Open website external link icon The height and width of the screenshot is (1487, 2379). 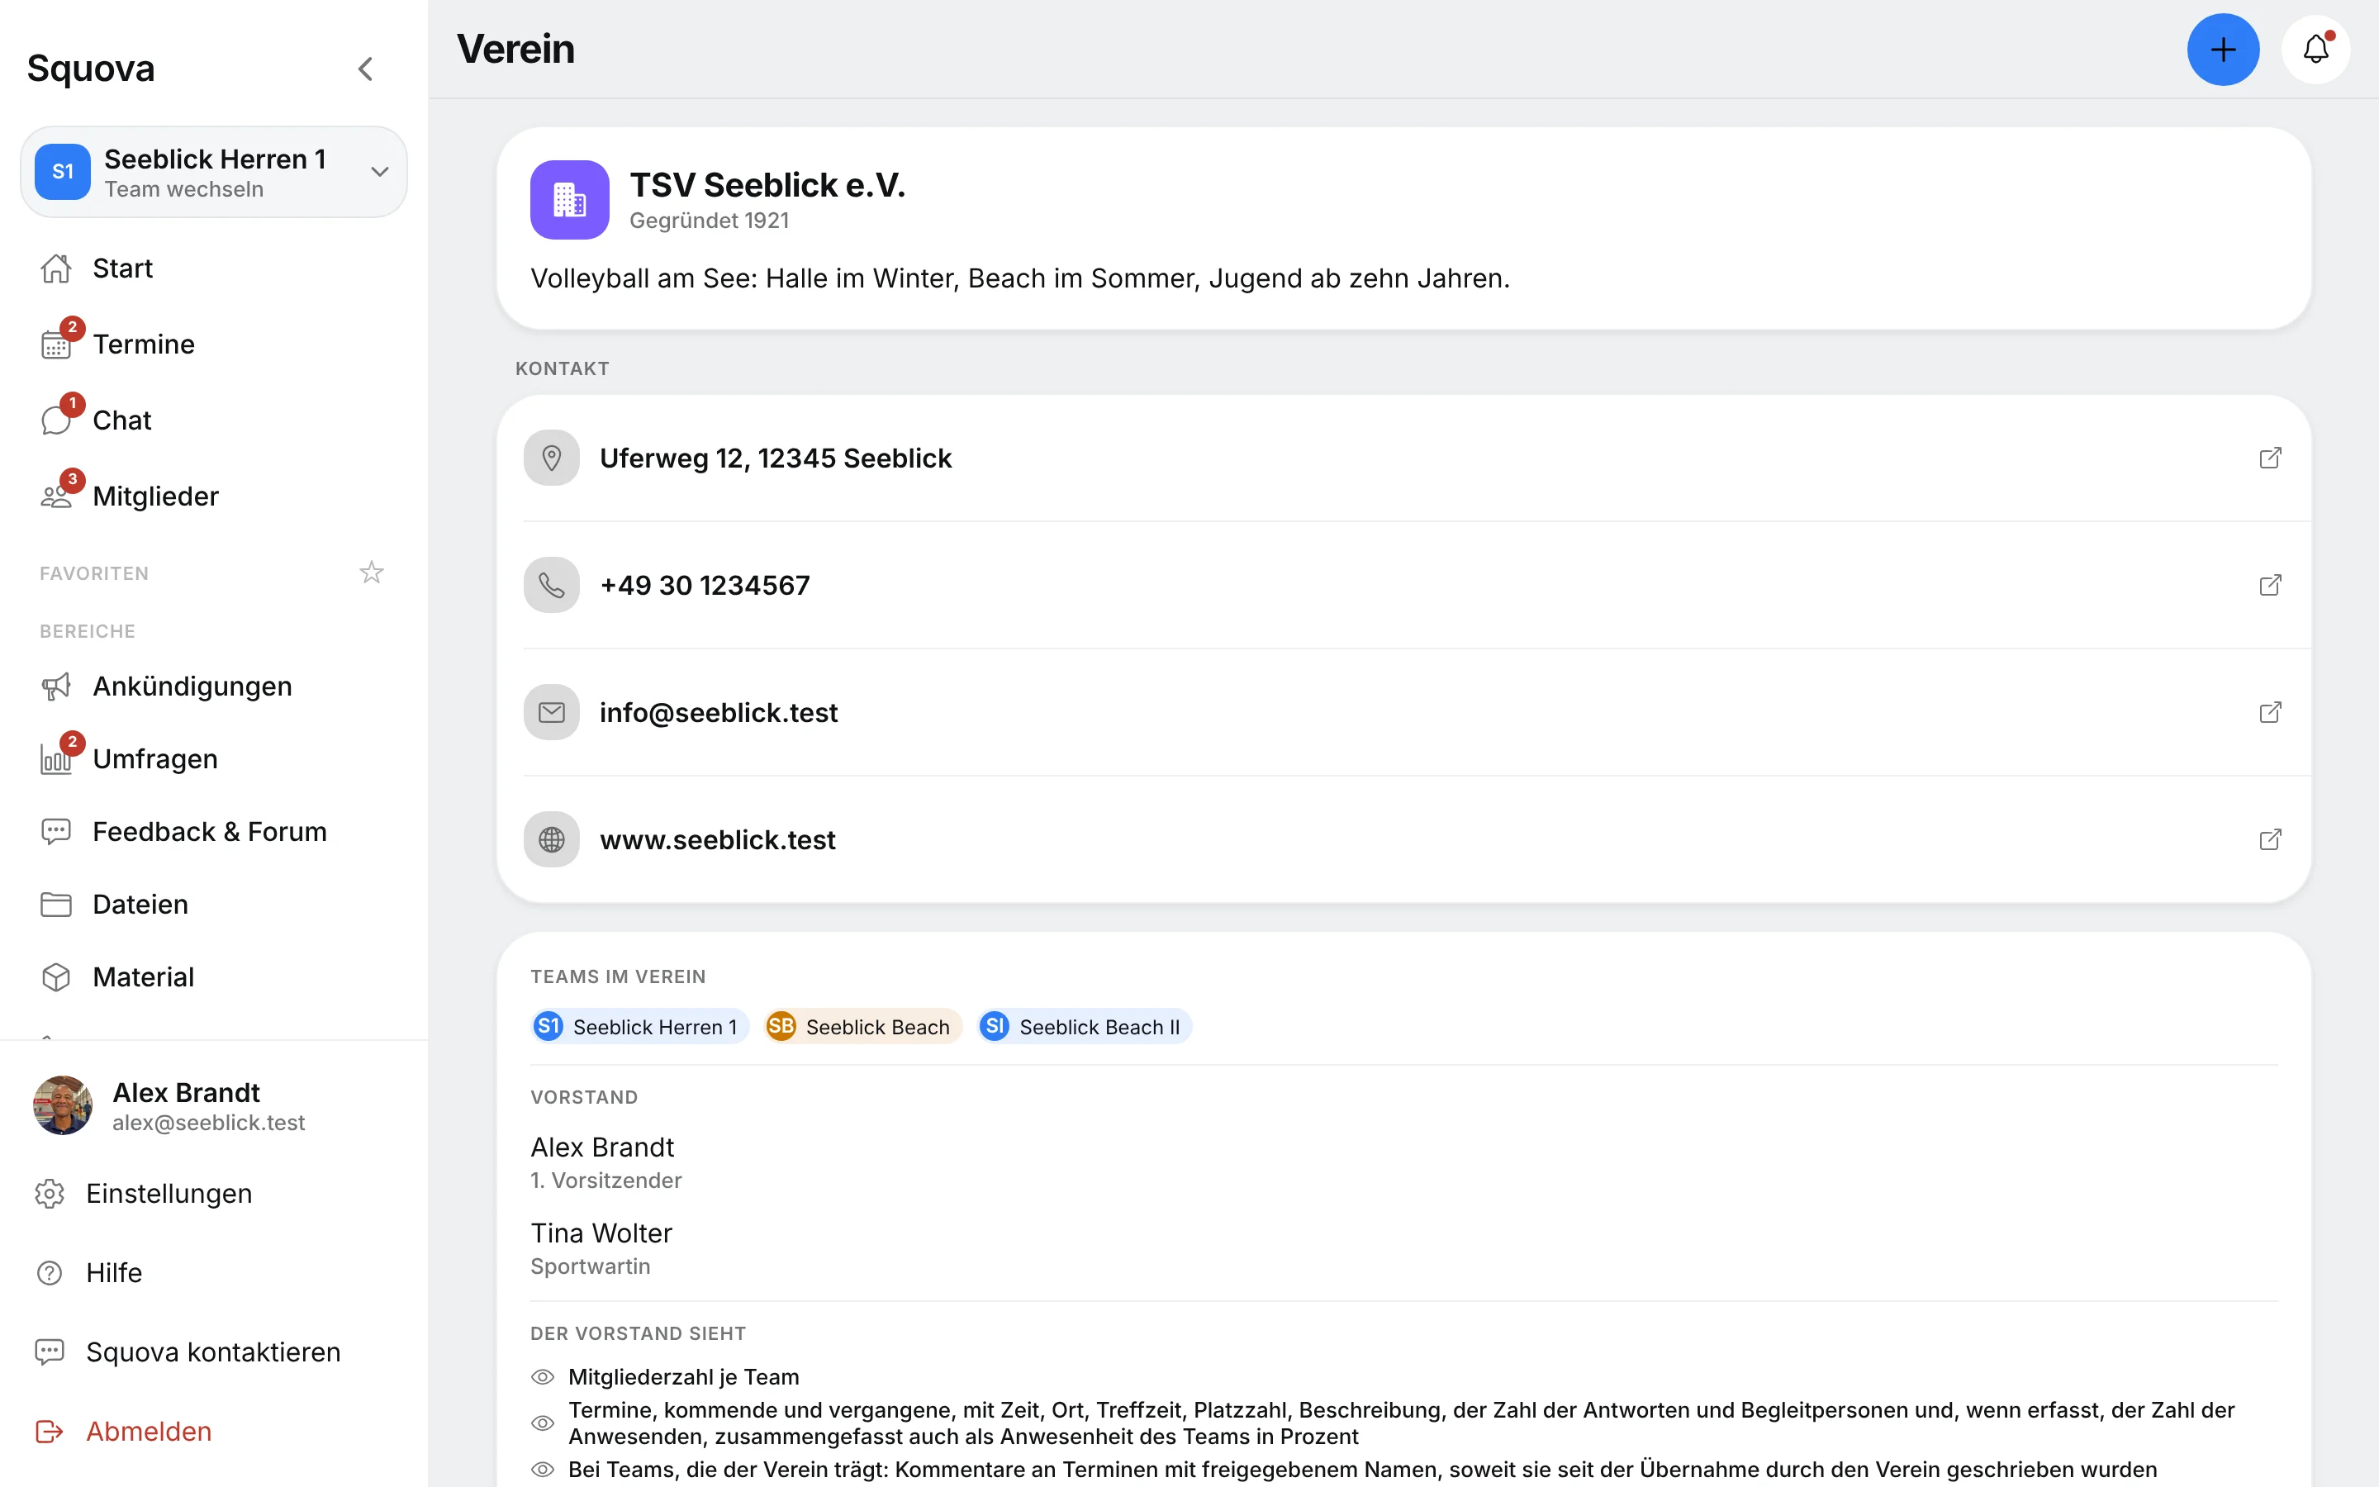point(2270,840)
